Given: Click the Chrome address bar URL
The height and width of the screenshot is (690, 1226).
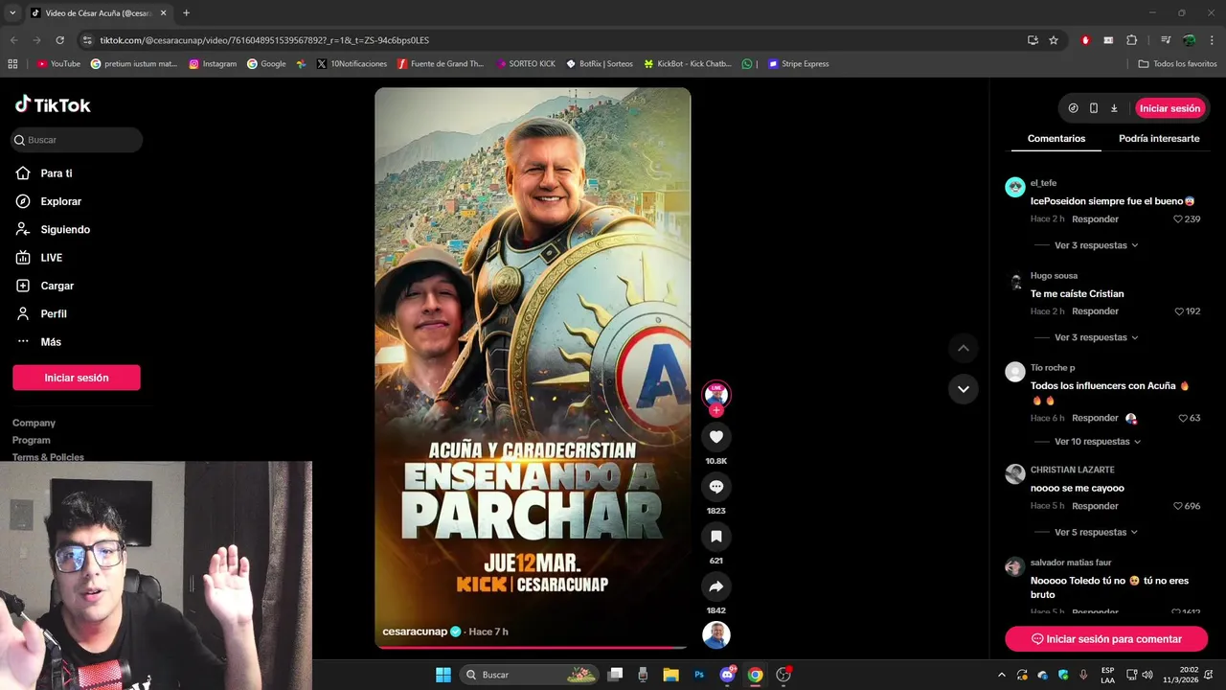Looking at the screenshot, I should point(264,40).
